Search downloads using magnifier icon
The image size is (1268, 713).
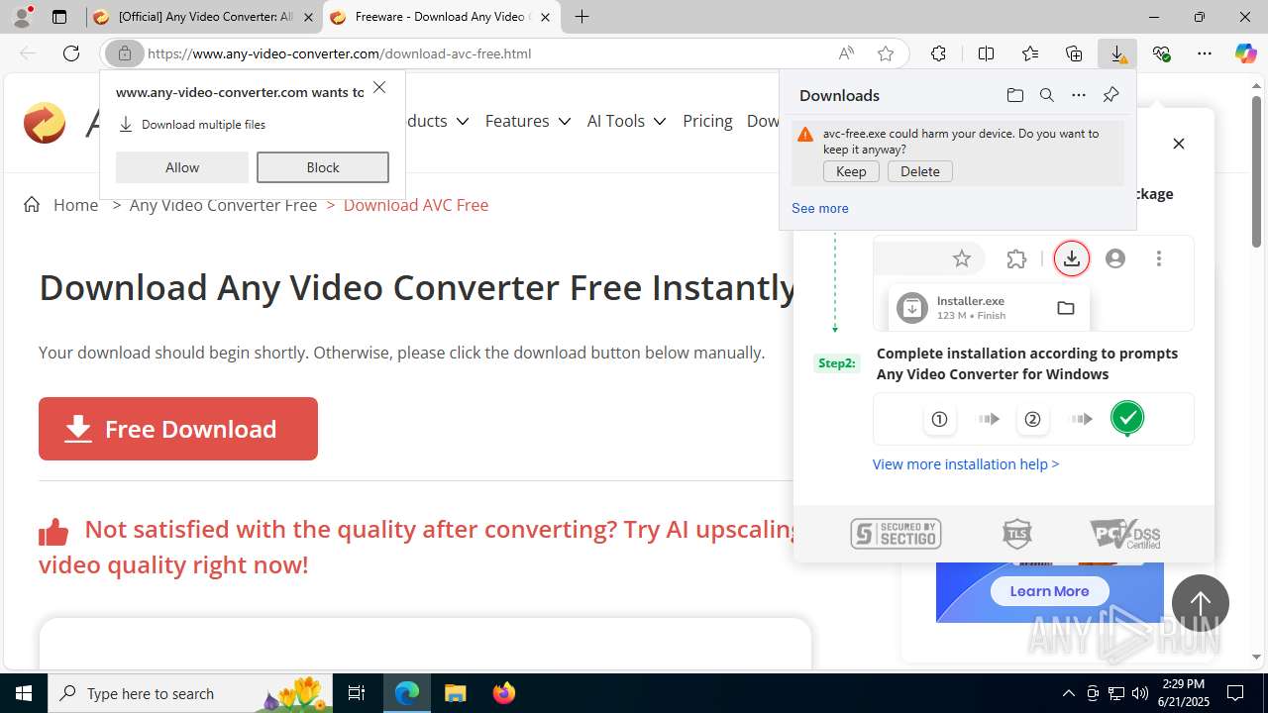click(1046, 95)
